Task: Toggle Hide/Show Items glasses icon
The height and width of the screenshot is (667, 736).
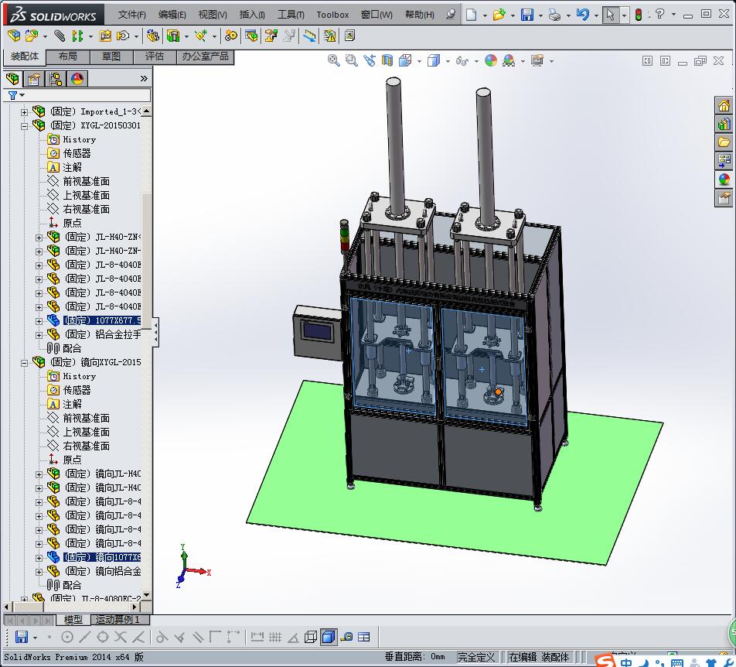Action: (x=462, y=60)
